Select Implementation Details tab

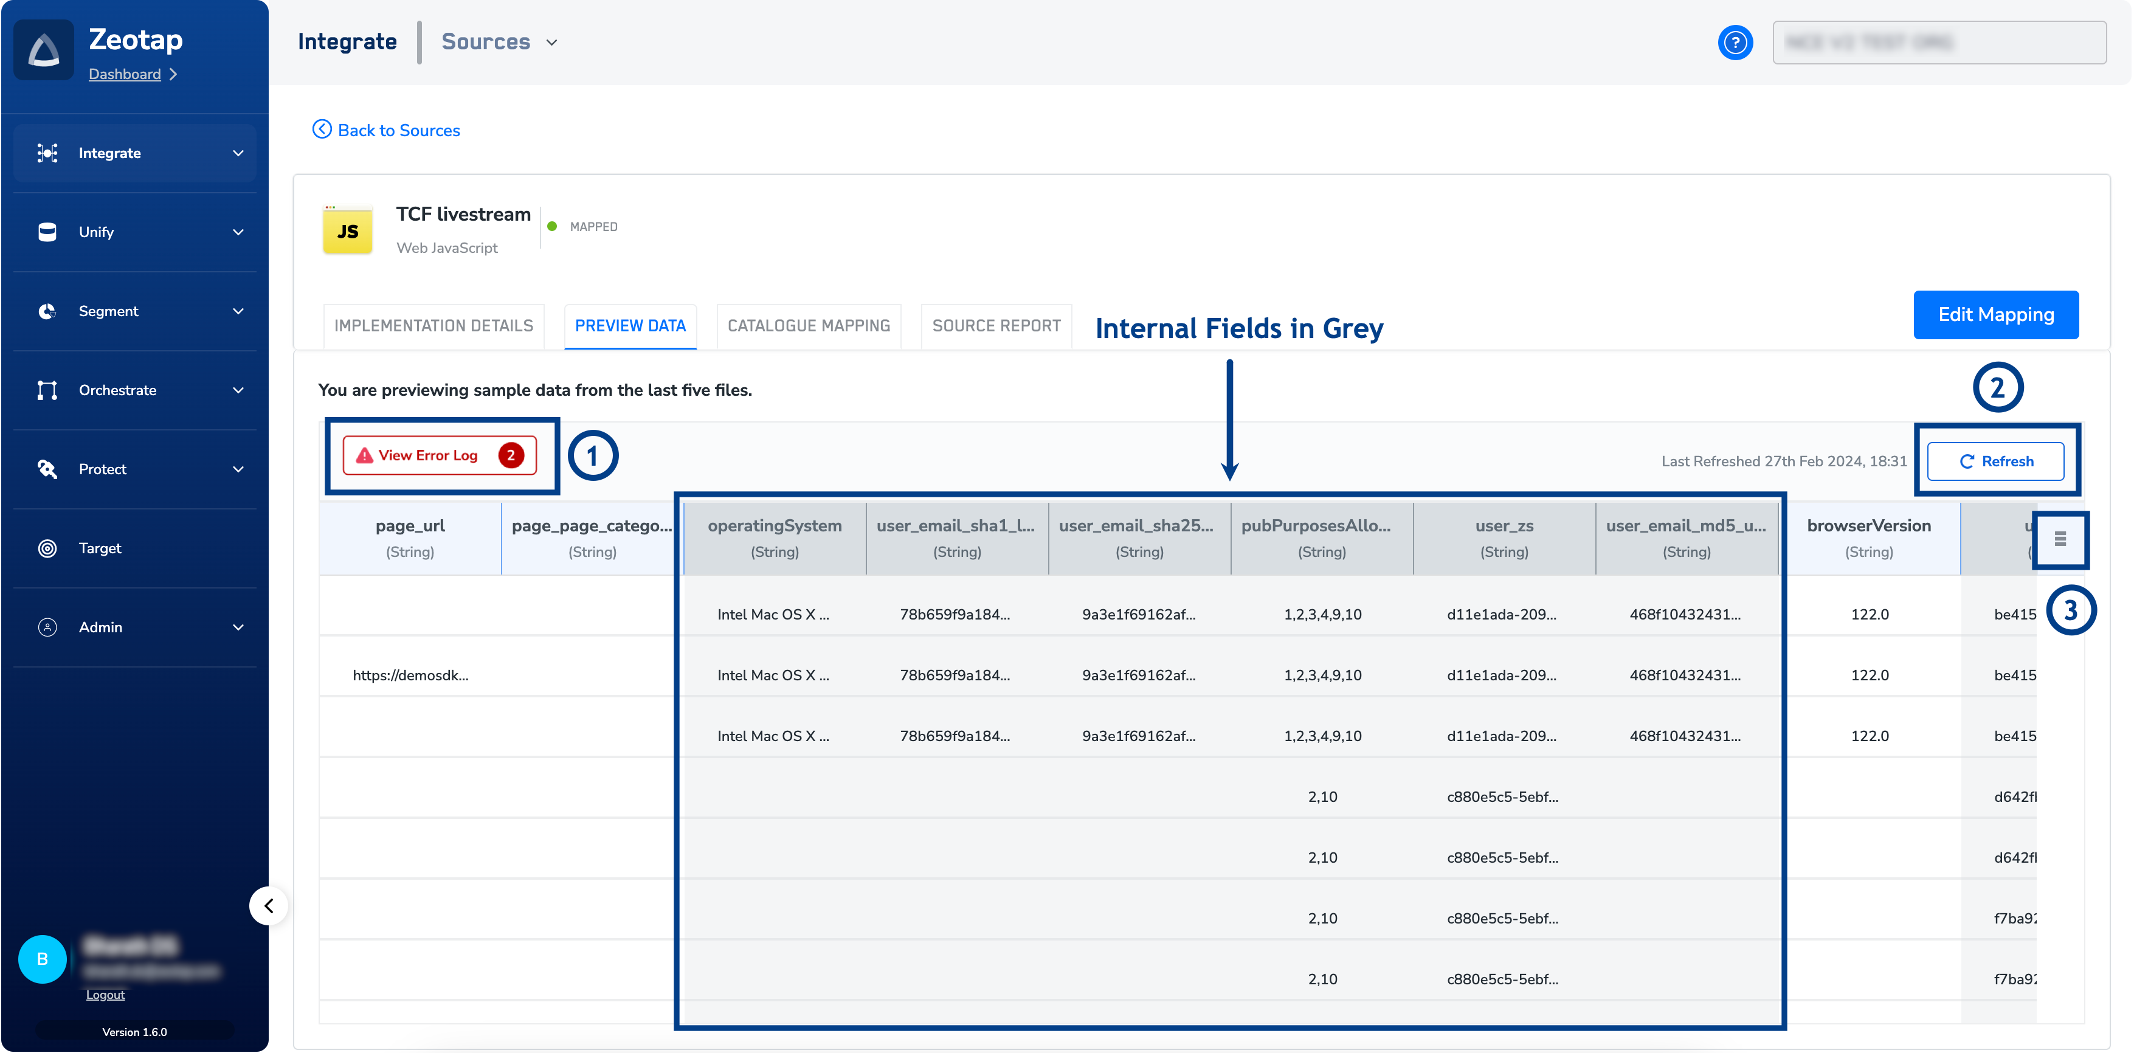433,326
